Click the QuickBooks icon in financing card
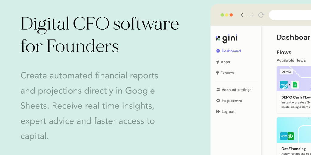 pos(291,136)
